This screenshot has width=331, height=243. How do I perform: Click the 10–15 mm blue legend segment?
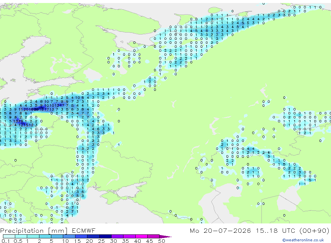(69, 236)
